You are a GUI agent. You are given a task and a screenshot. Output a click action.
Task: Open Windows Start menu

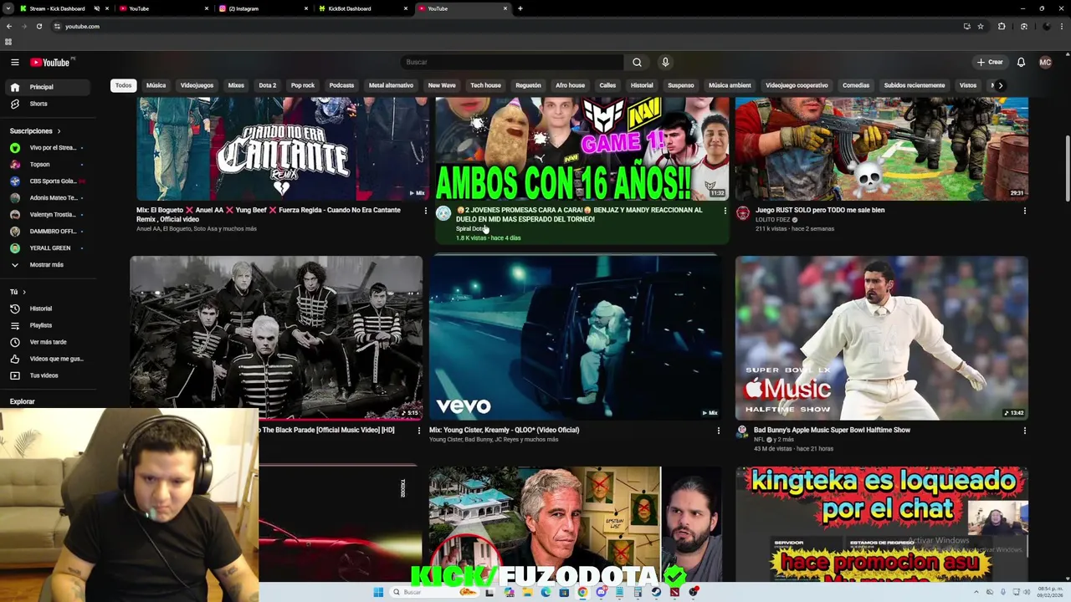[x=378, y=592]
